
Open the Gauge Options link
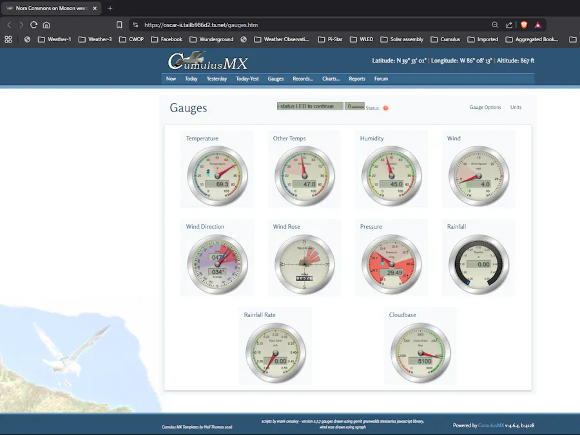point(485,107)
